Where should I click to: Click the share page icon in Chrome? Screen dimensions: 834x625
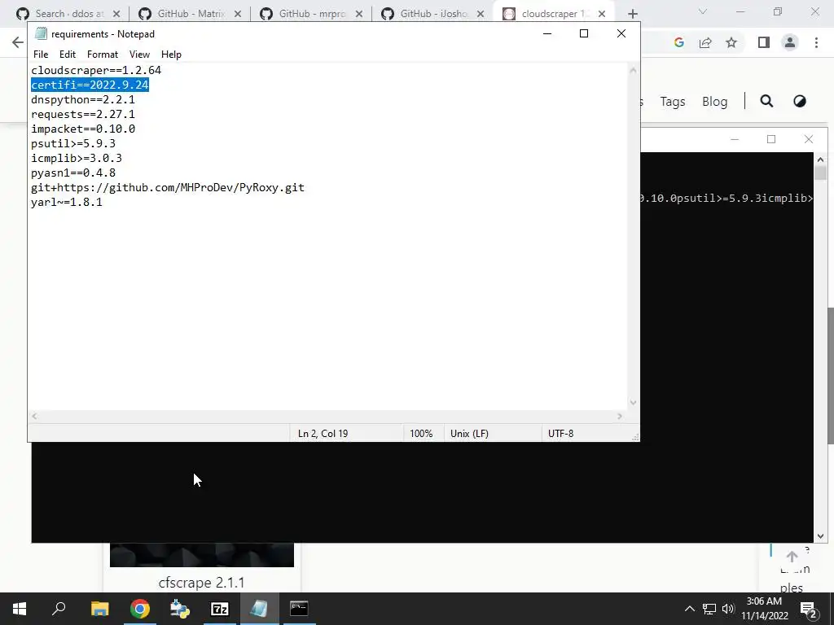coord(705,42)
